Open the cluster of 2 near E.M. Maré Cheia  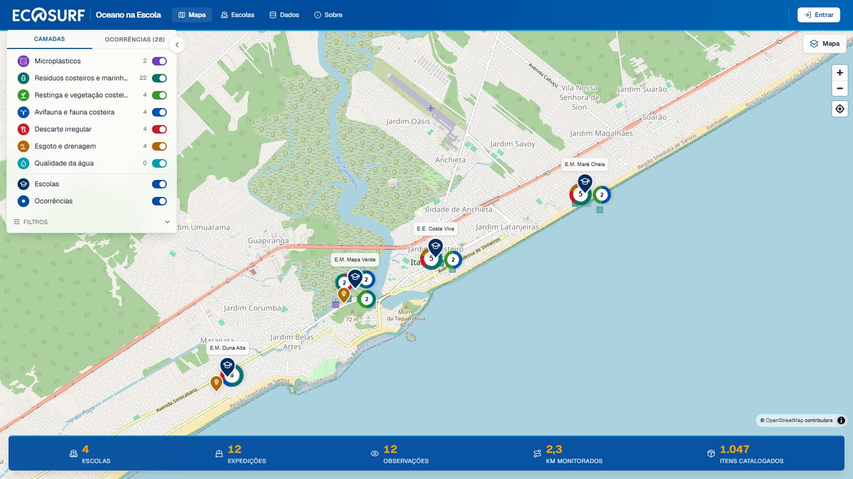602,195
